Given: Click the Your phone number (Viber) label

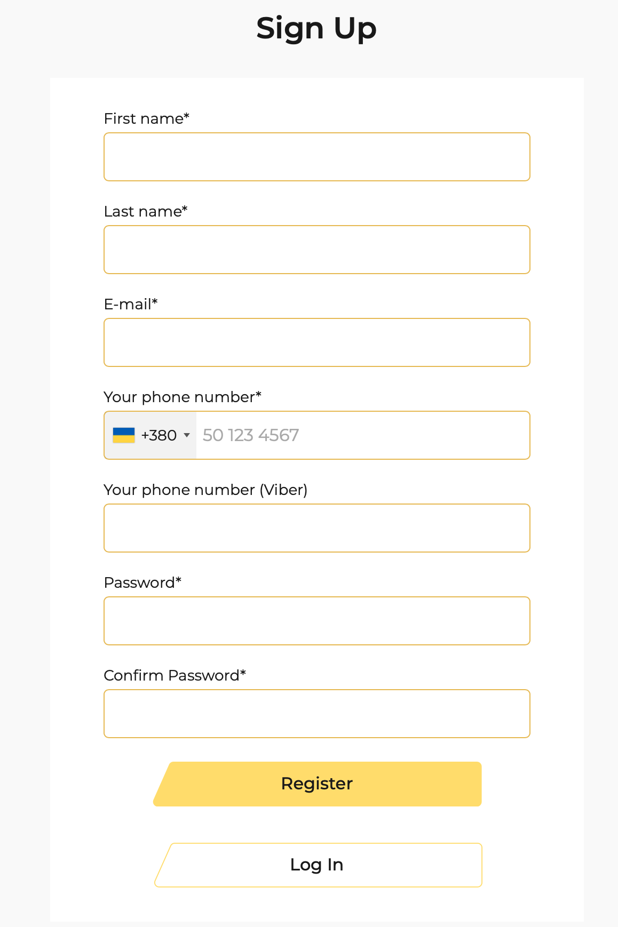Looking at the screenshot, I should tap(205, 490).
